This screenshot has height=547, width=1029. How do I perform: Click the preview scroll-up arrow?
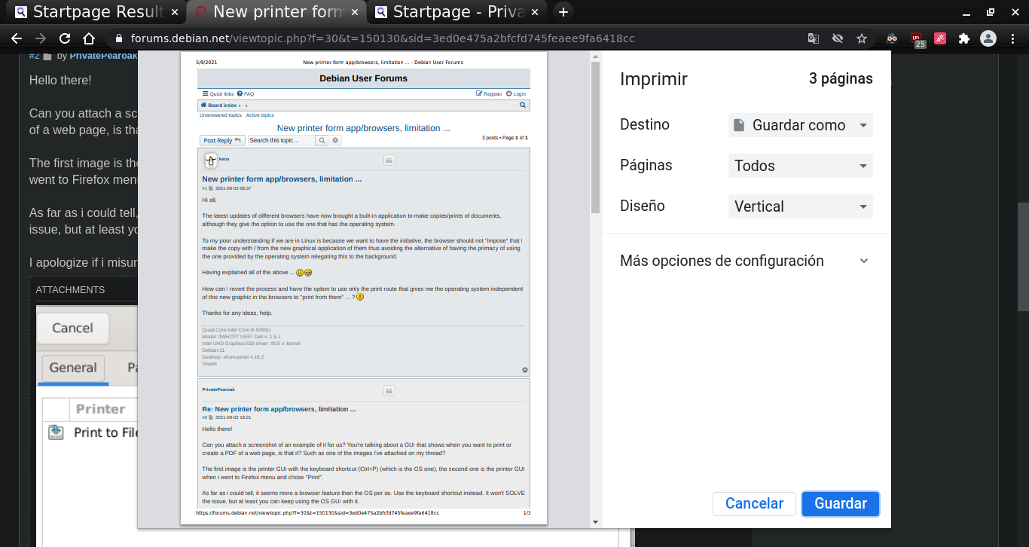click(595, 57)
